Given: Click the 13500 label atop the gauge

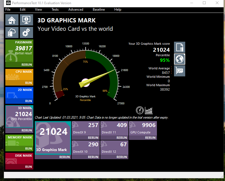Looking at the screenshot, I should tap(85, 43).
